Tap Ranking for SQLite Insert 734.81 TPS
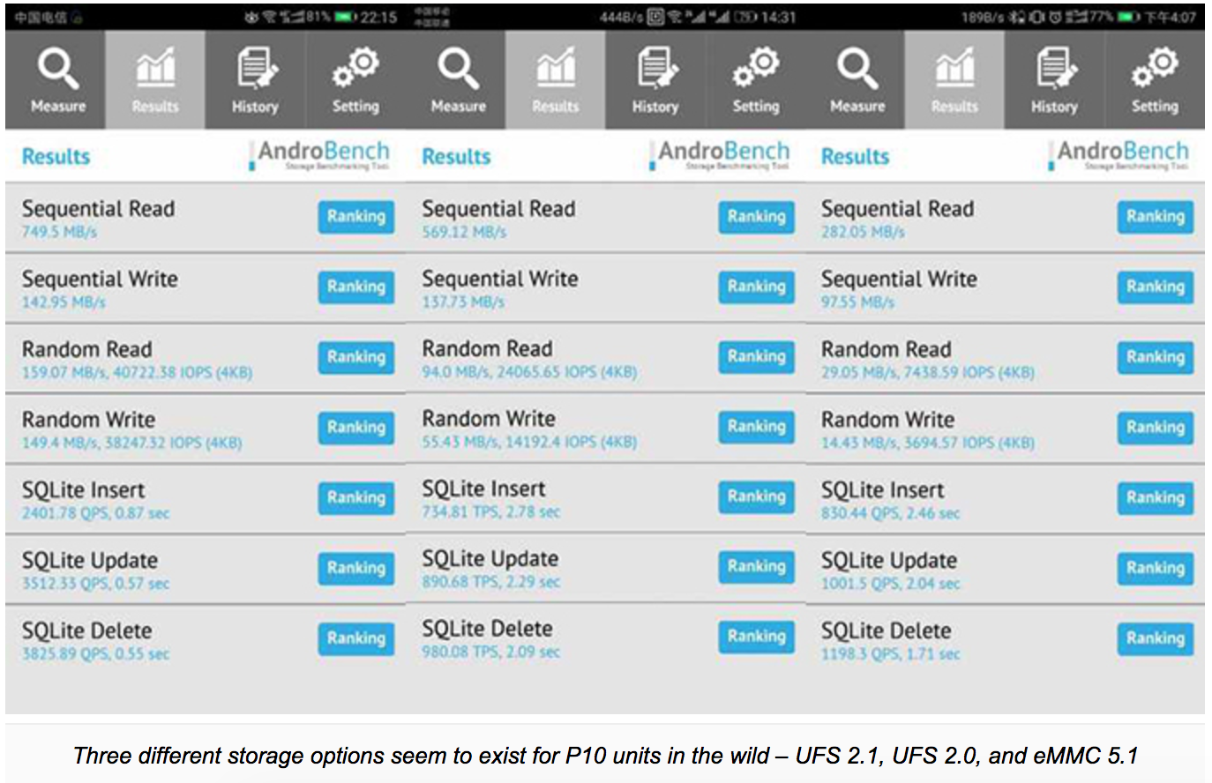This screenshot has width=1212, height=783. coord(756,496)
